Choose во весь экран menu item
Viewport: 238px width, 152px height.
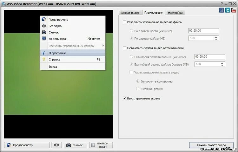click(73, 39)
